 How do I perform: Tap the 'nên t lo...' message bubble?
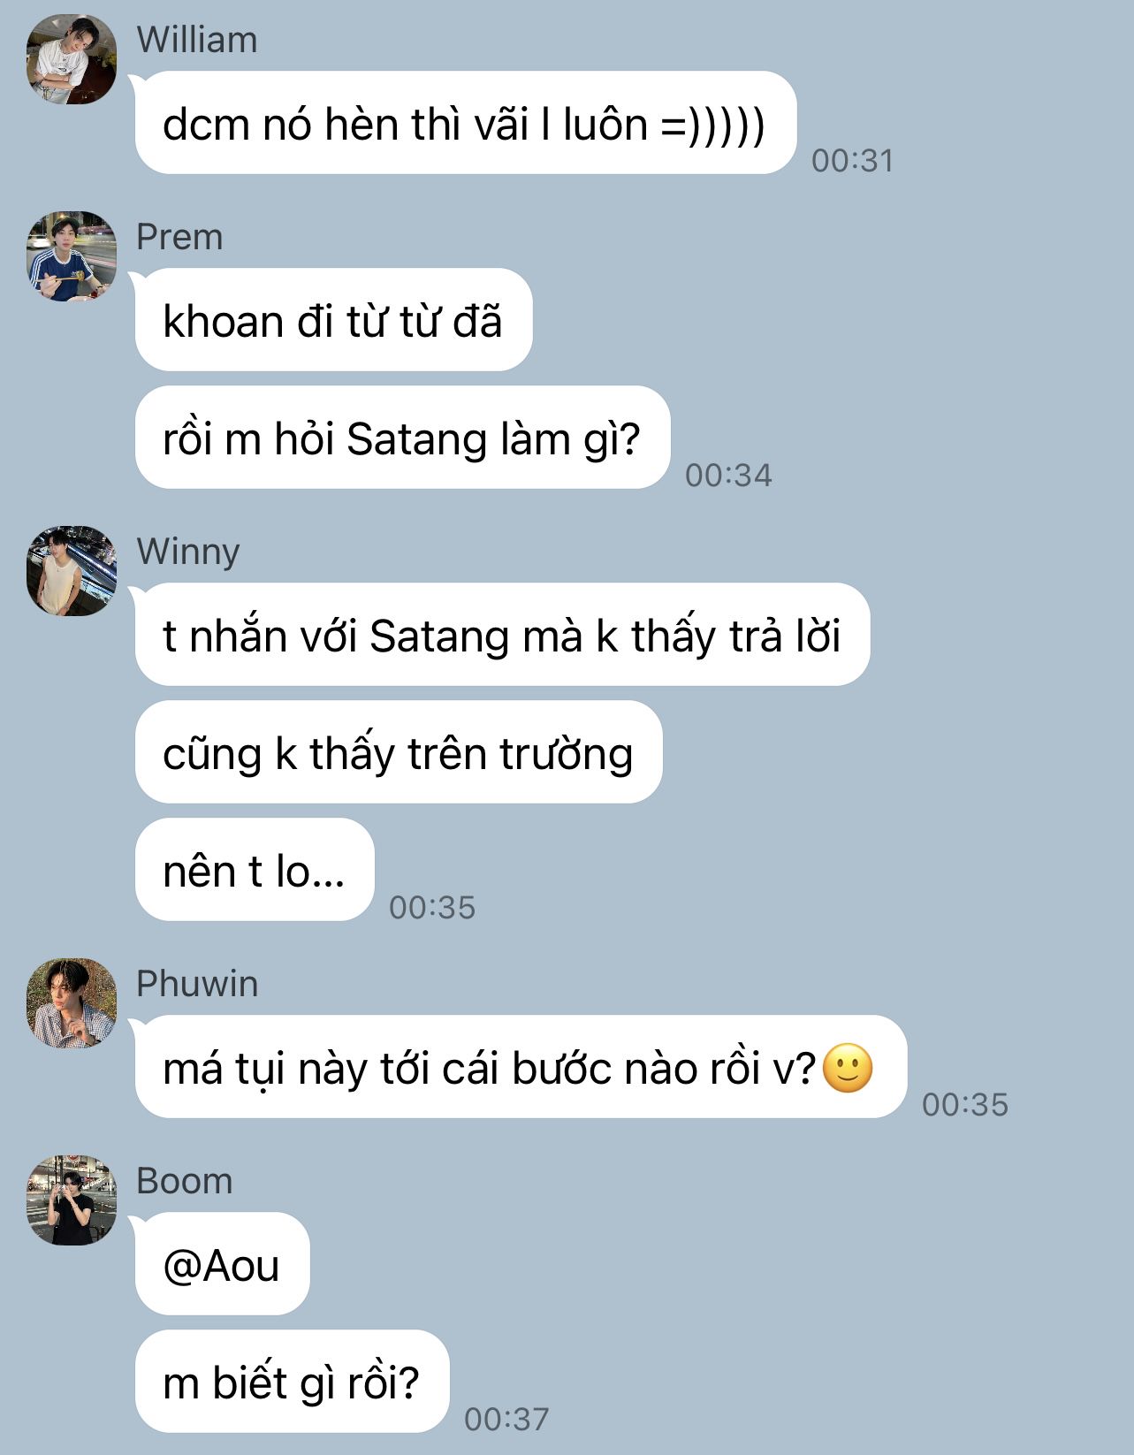click(x=255, y=870)
